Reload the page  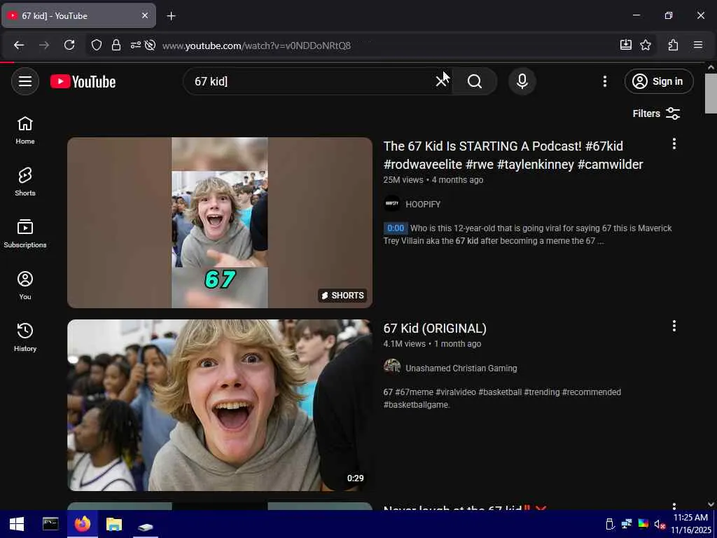coord(69,46)
